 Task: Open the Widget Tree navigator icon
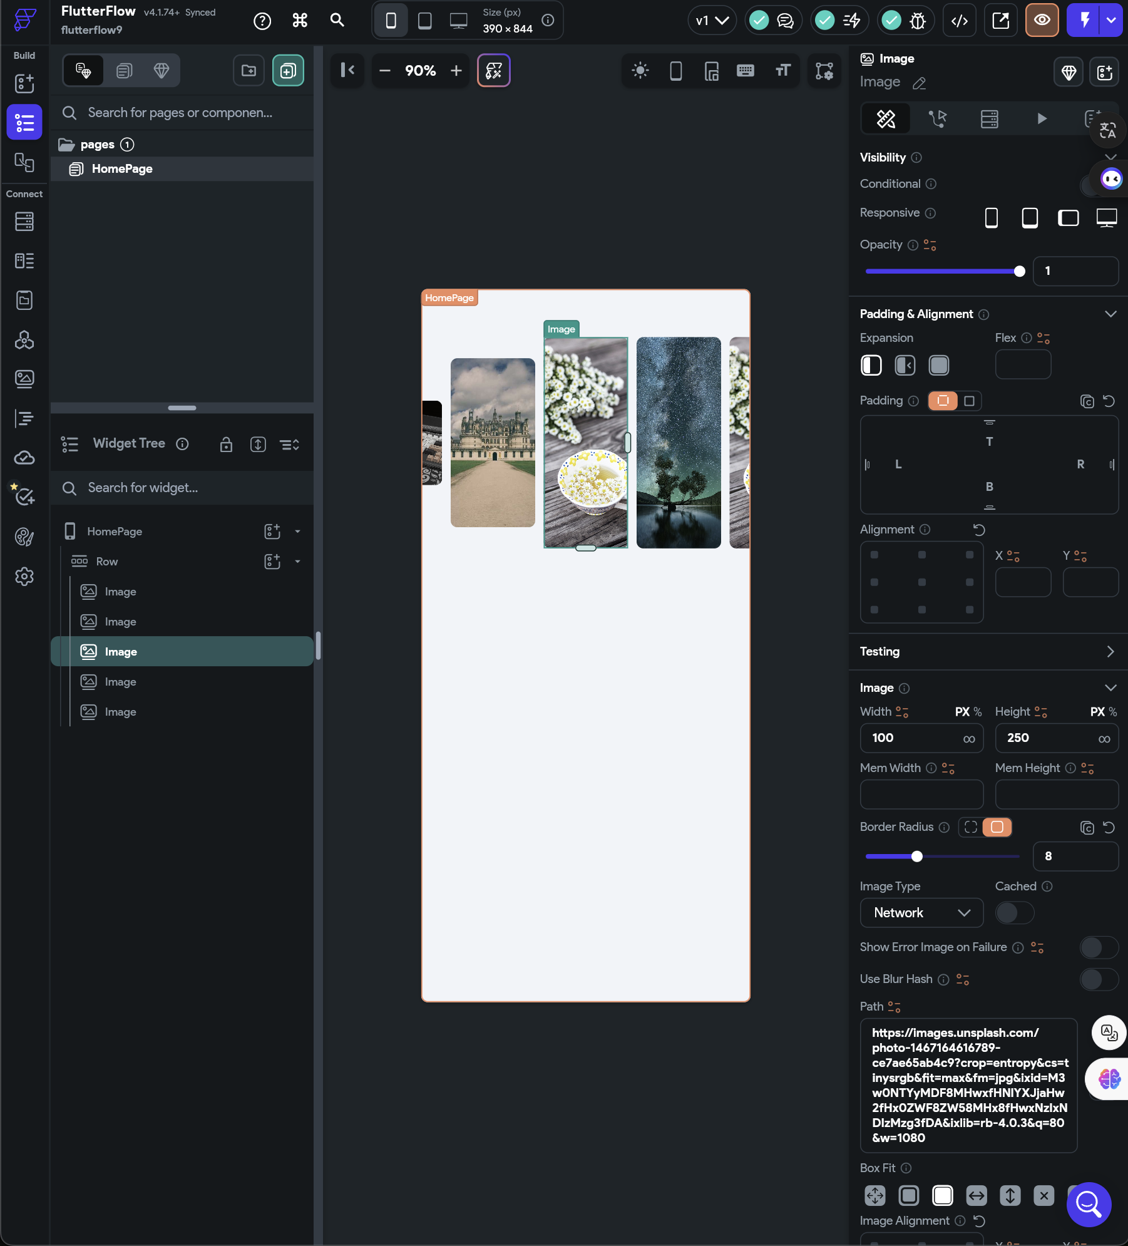point(24,122)
